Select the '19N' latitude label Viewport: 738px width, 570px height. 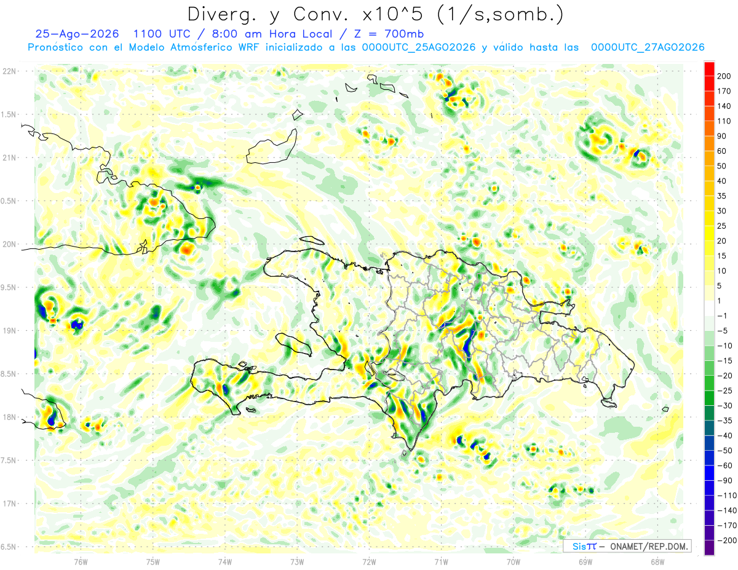click(x=10, y=331)
